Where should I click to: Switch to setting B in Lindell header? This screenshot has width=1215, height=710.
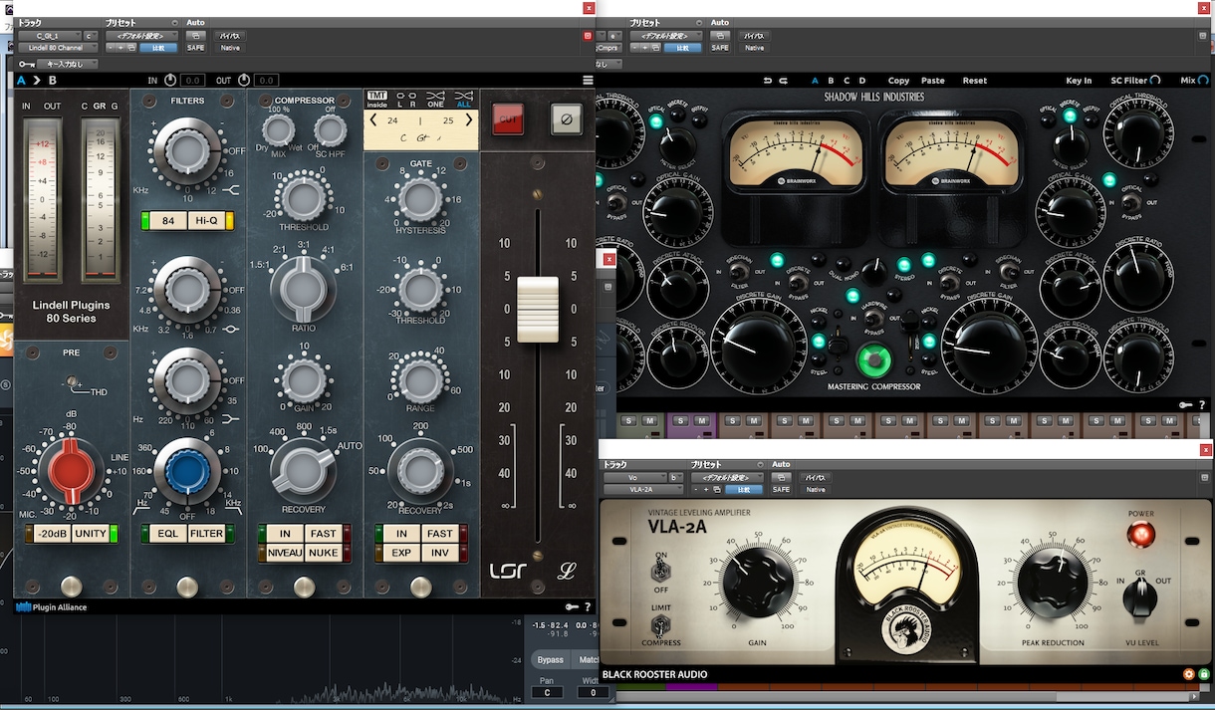pyautogui.click(x=52, y=80)
